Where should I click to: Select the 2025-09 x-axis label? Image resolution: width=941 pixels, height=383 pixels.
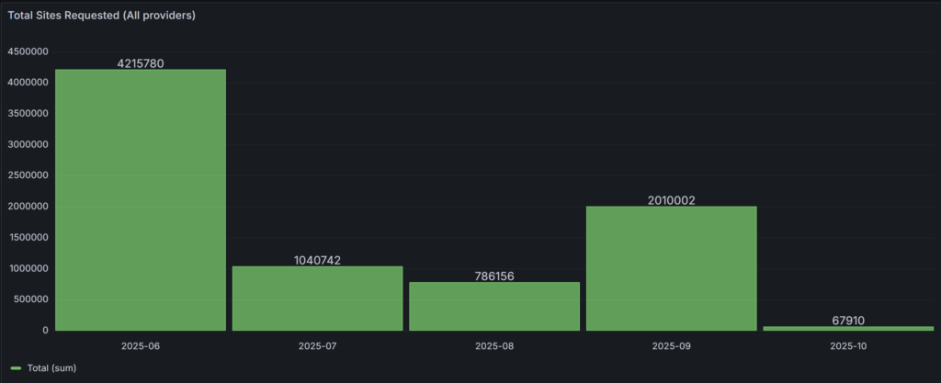671,346
